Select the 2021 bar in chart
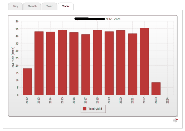 (x=133, y=64)
